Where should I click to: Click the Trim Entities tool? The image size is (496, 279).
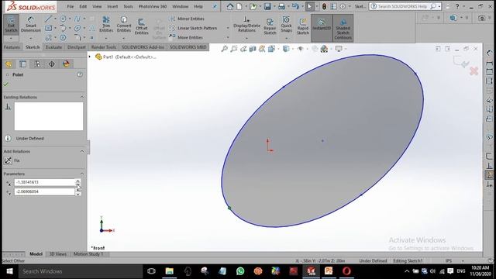coord(106,24)
